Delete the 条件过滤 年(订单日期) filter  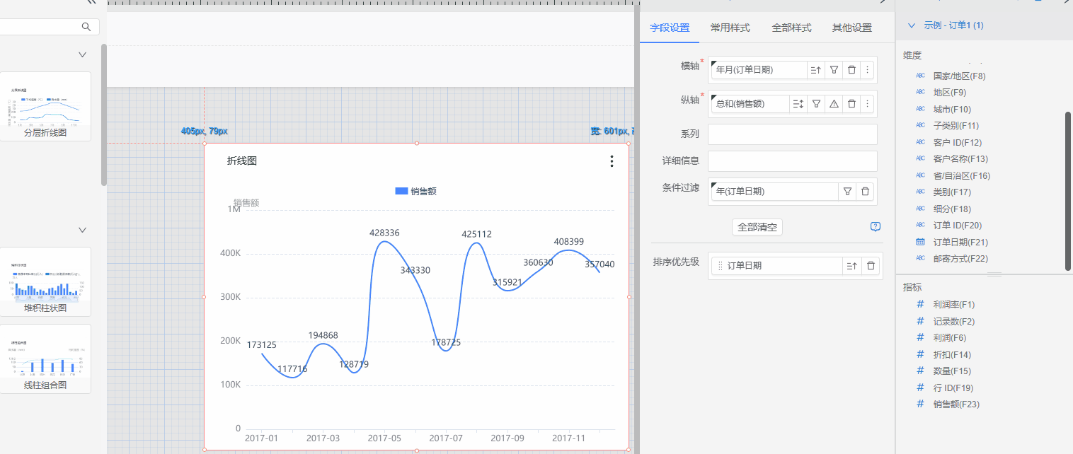pyautogui.click(x=864, y=192)
